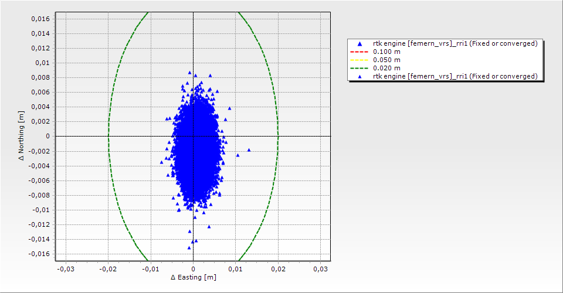Screen dimensions: 563x293
Task: Click the first rtk engine legend triangle marker
Action: (360, 44)
